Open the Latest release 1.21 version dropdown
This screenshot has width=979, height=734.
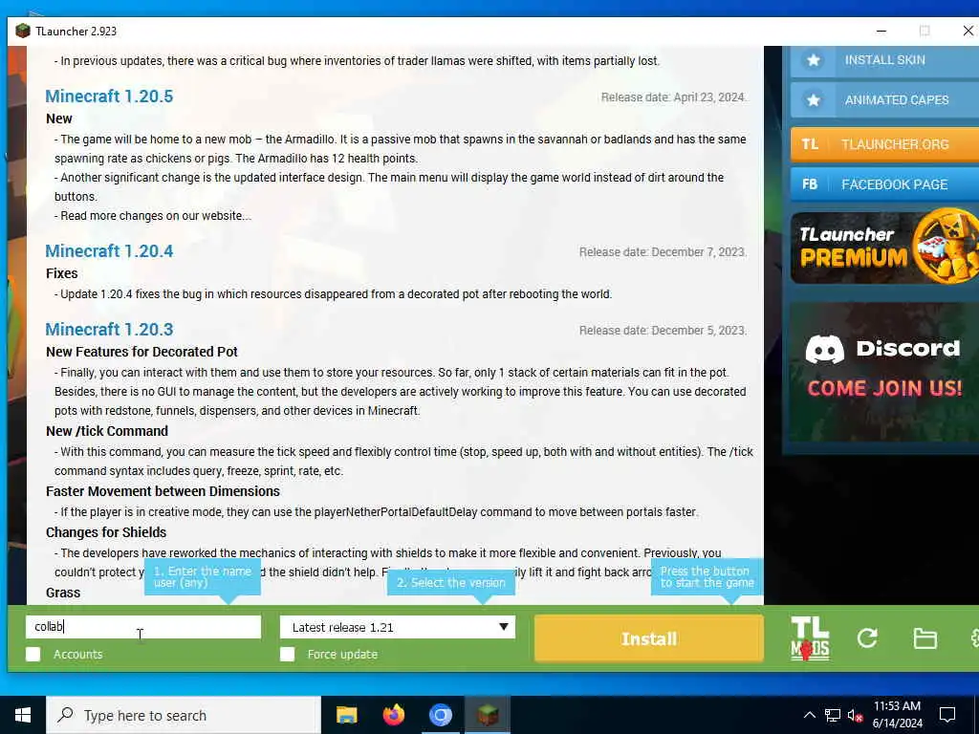pyautogui.click(x=397, y=627)
